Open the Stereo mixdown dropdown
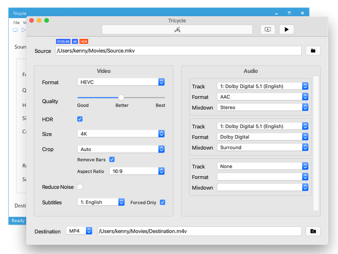Viewport: 338px width, 254px height. pos(263,107)
